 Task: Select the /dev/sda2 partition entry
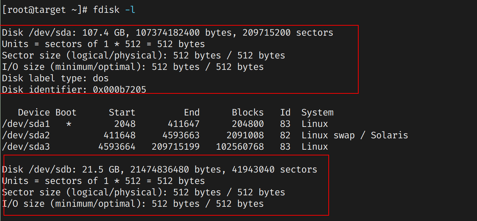click(26, 135)
